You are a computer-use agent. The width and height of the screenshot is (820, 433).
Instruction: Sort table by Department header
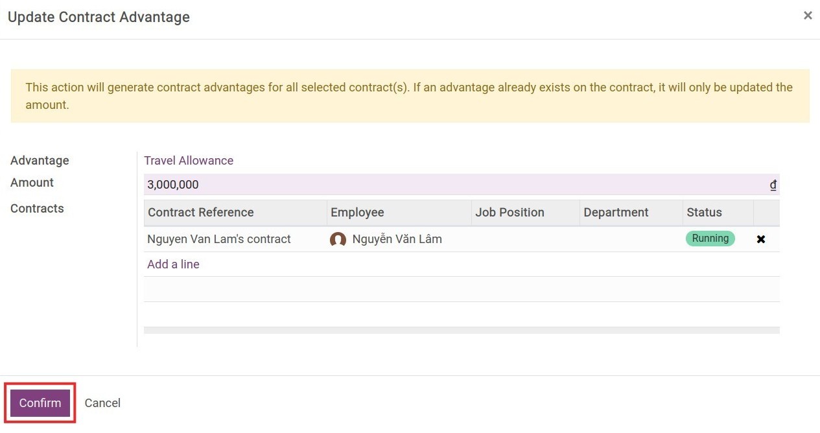coord(616,213)
